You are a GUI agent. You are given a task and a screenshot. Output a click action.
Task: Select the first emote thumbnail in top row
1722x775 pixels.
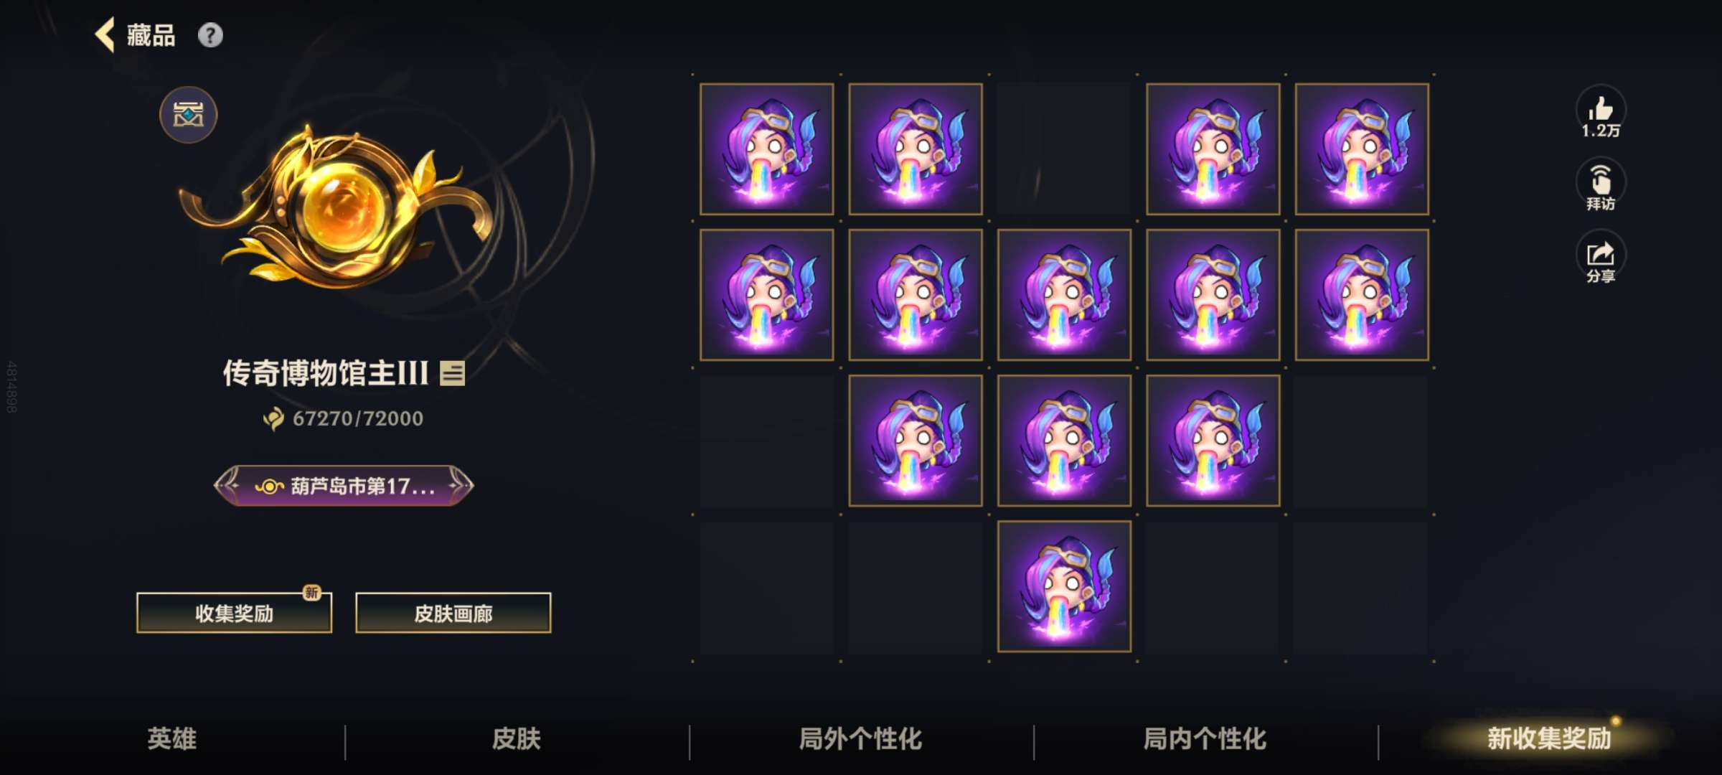(767, 149)
